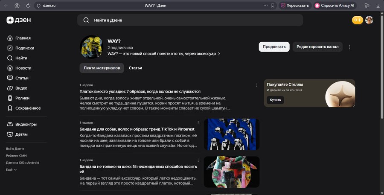Click the Найти magnifier icon in sidebar
384x195 pixels.
coord(10,58)
